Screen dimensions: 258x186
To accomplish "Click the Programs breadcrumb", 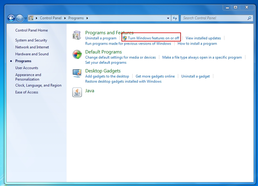I will (76, 18).
